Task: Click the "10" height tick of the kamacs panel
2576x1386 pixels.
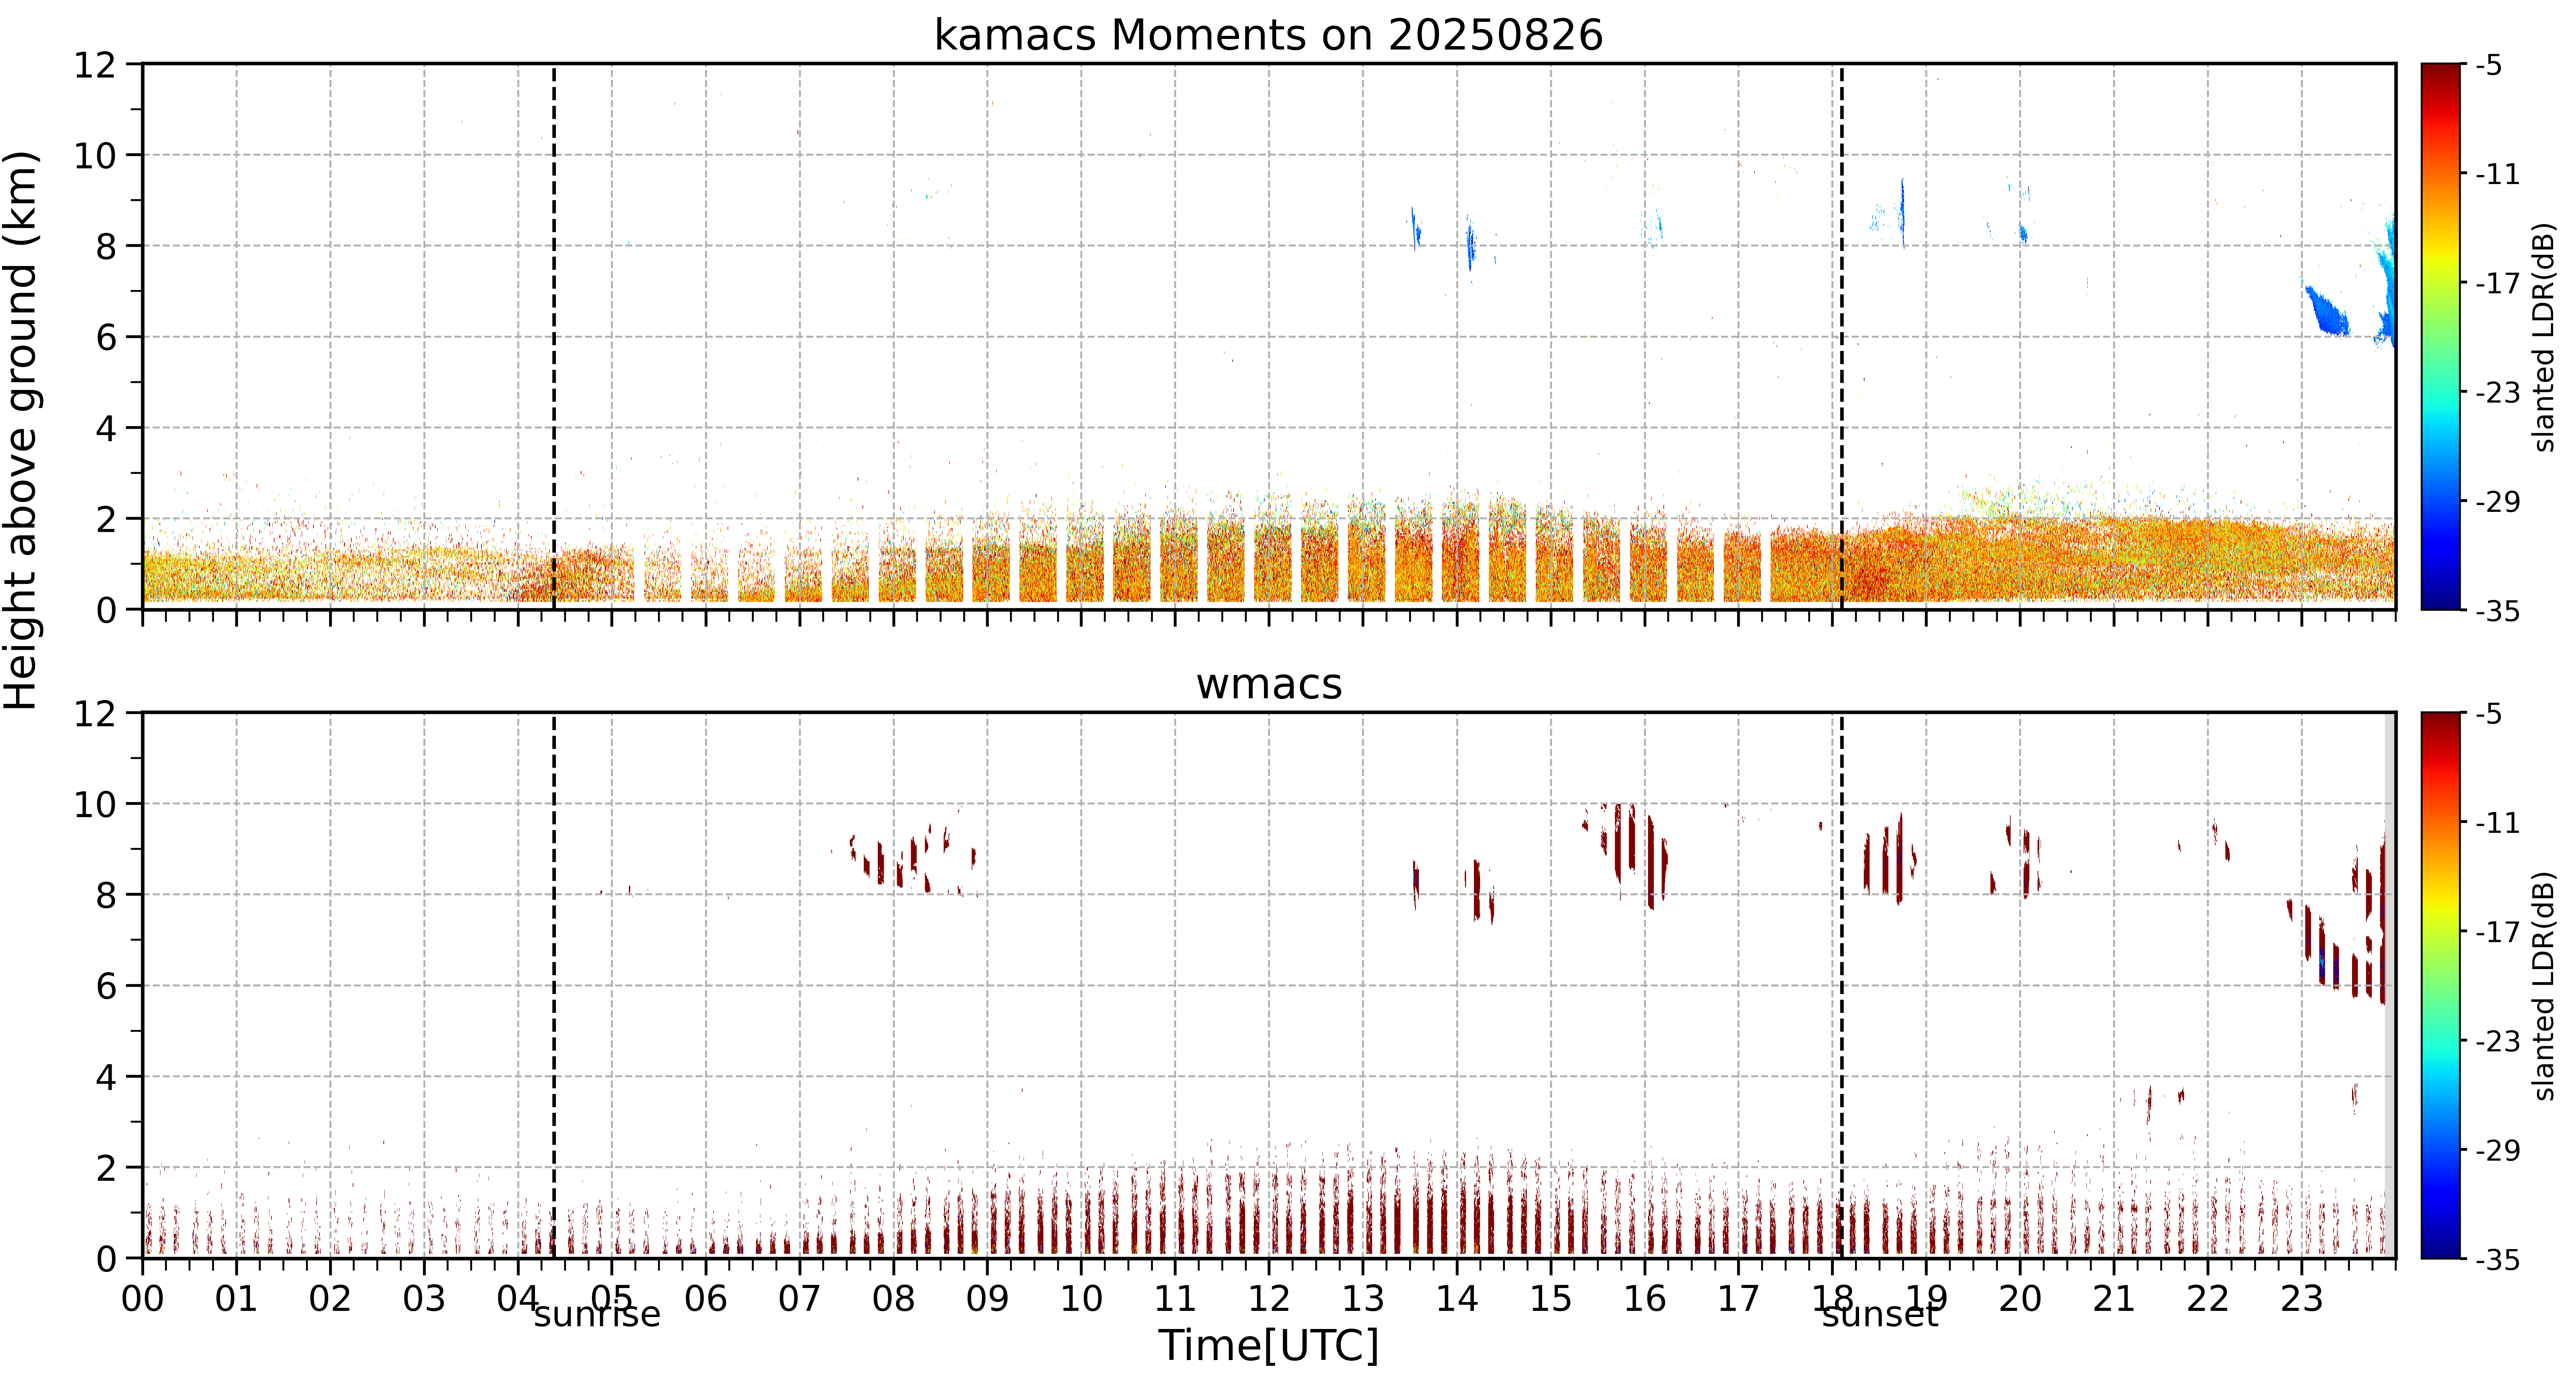Action: click(95, 156)
